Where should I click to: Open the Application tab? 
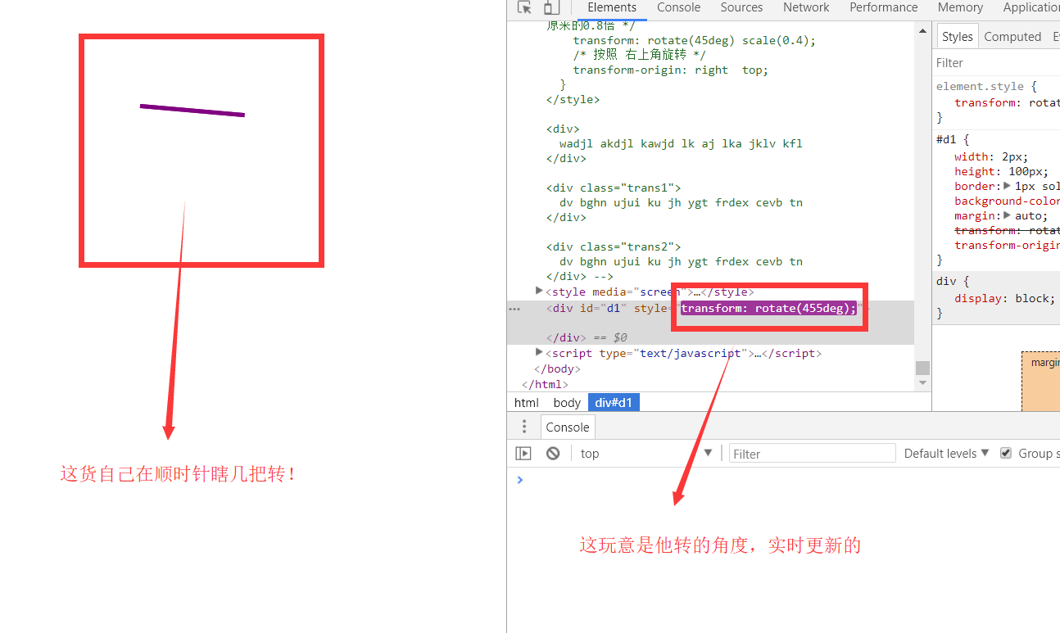(x=1031, y=7)
